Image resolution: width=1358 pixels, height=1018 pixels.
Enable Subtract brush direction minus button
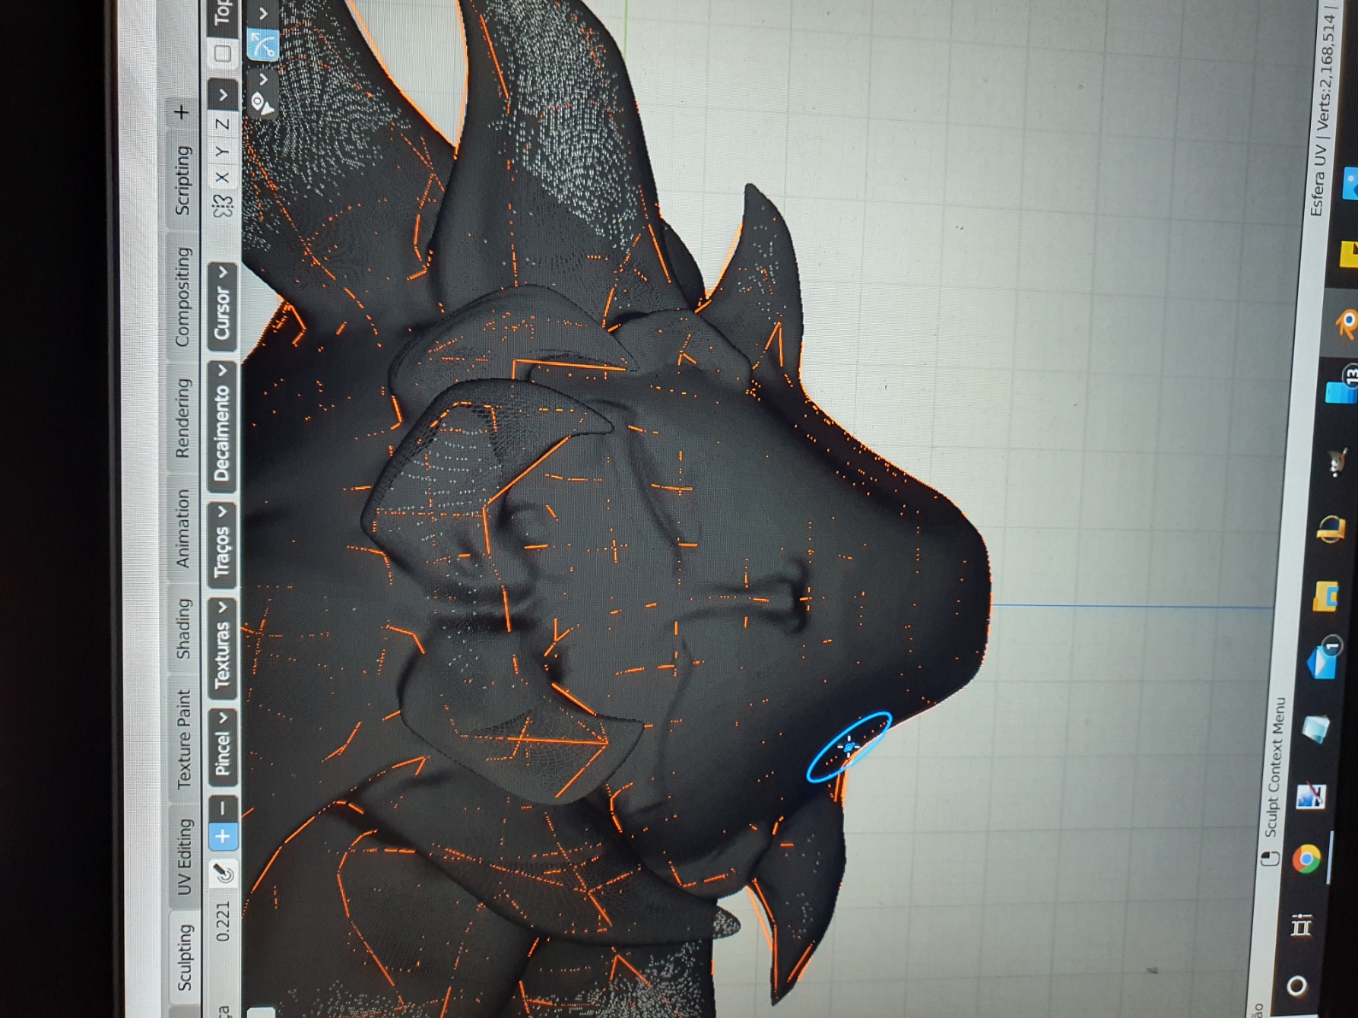223,809
